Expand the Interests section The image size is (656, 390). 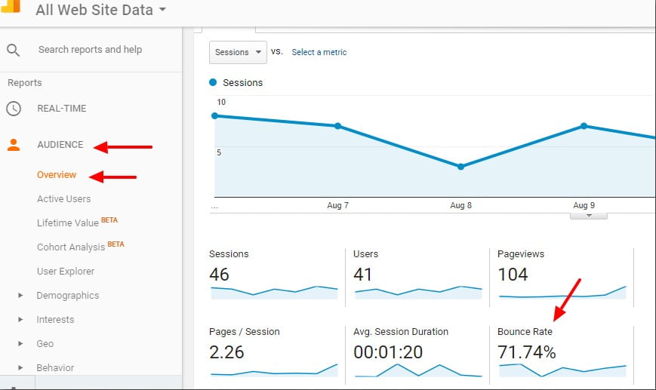coord(21,320)
